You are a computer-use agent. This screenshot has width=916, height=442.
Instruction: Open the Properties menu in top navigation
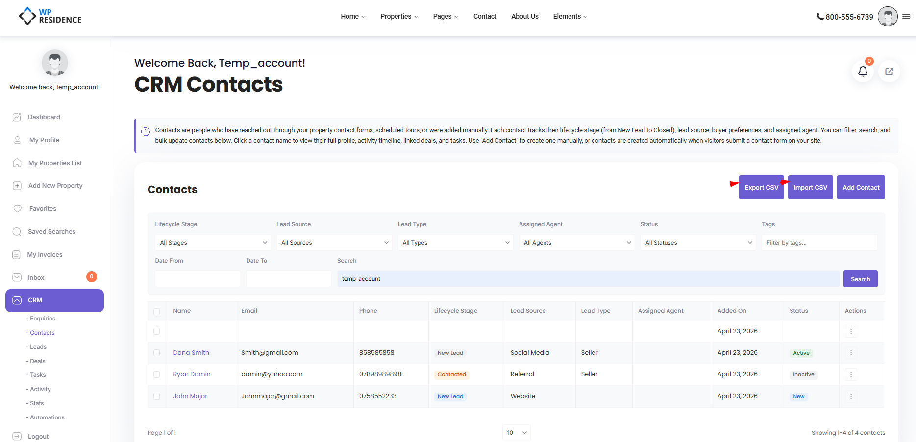(399, 17)
